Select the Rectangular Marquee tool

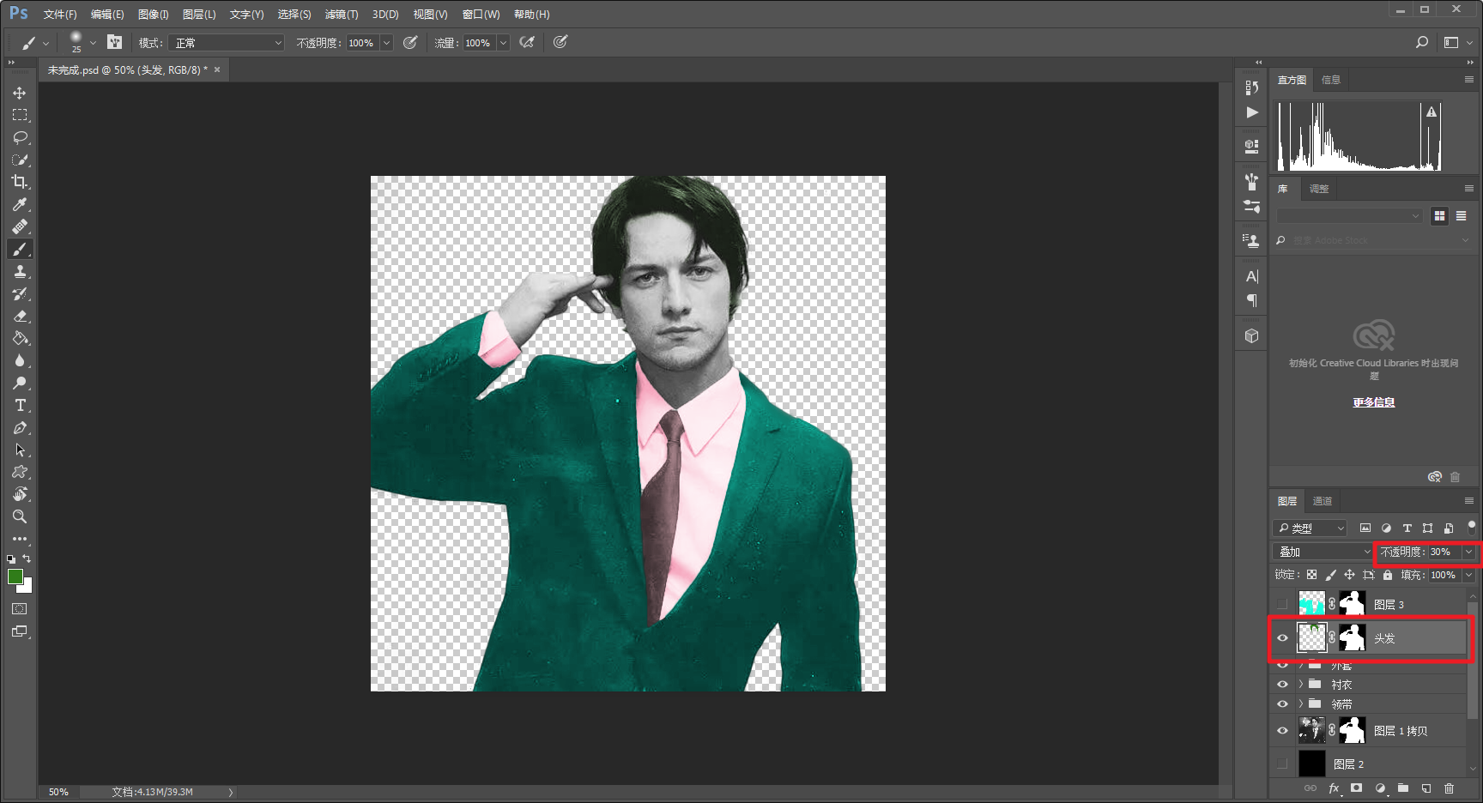click(x=20, y=115)
